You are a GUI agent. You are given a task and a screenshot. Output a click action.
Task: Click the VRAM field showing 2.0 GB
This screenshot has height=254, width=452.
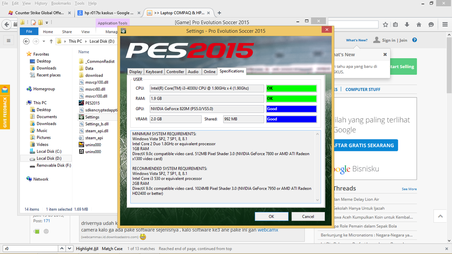click(176, 119)
